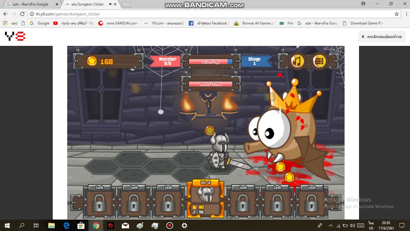The width and height of the screenshot is (410, 231).
Task: Close the Dungeon Clicker tab
Action: pos(116,4)
